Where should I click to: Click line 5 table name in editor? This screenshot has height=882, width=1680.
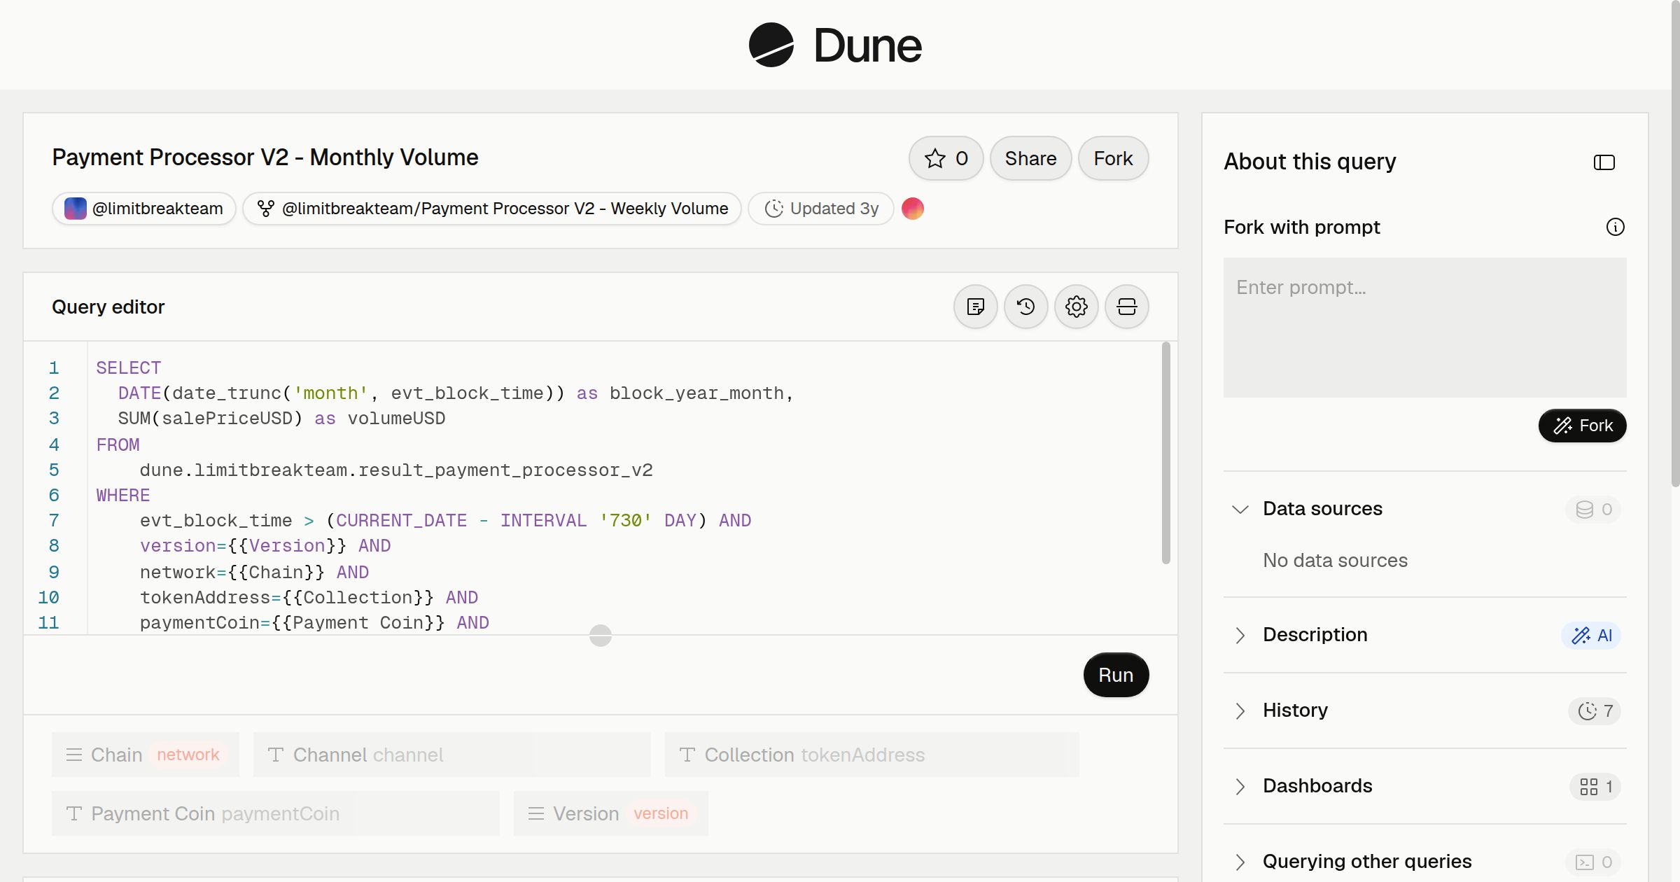point(395,470)
